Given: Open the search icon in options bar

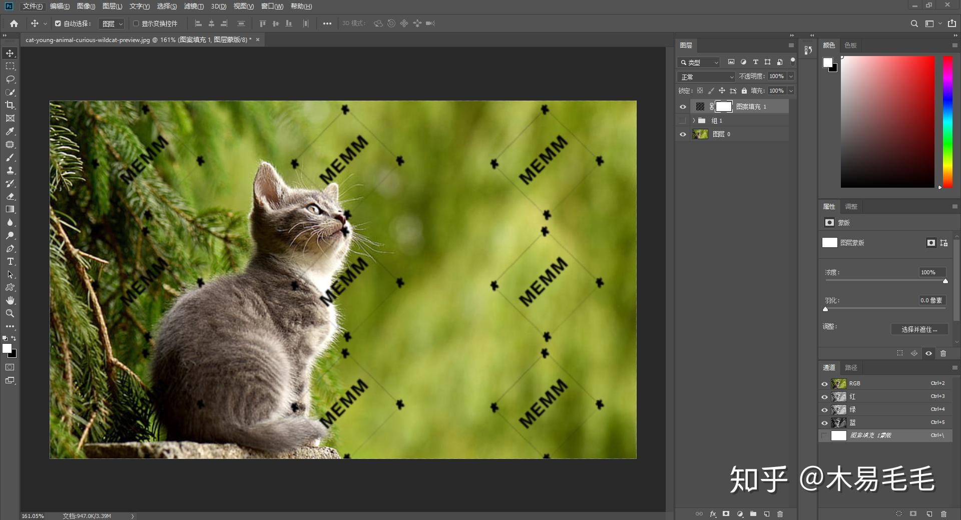Looking at the screenshot, I should point(914,24).
